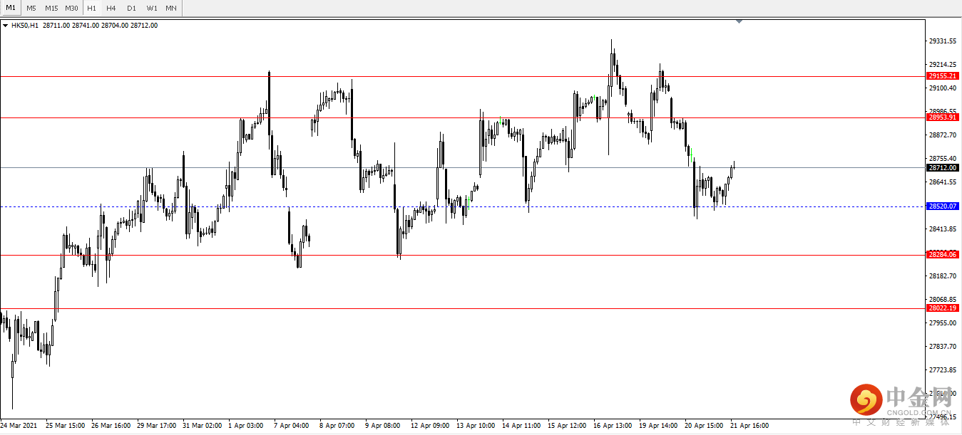Change chart to H1 period
Image resolution: width=962 pixels, height=435 pixels.
(91, 8)
